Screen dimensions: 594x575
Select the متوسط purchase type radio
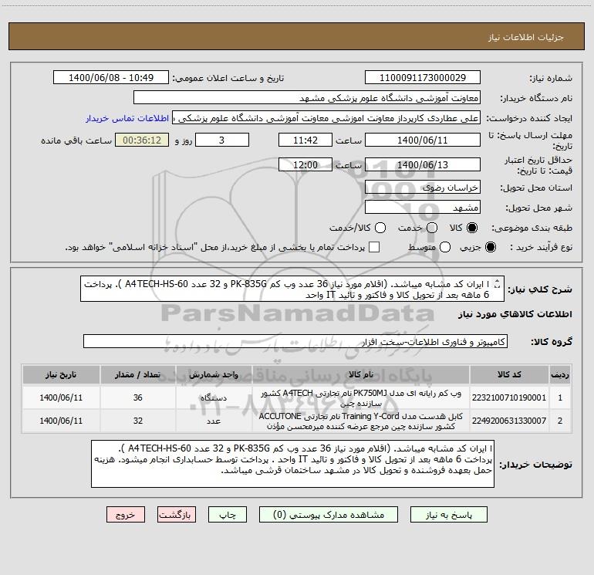coord(445,248)
